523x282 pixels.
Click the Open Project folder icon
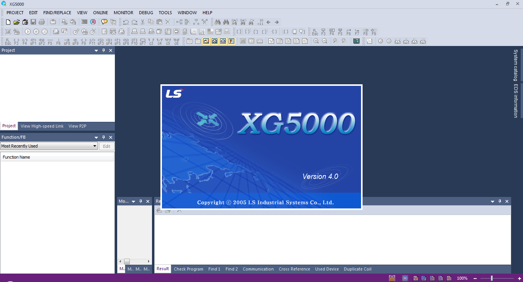[16, 22]
